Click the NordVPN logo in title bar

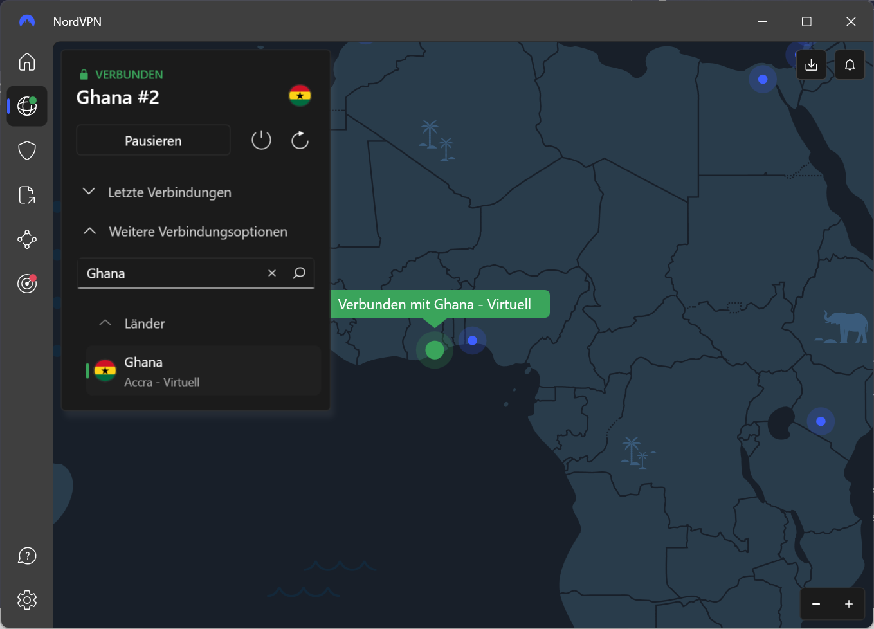click(x=27, y=21)
